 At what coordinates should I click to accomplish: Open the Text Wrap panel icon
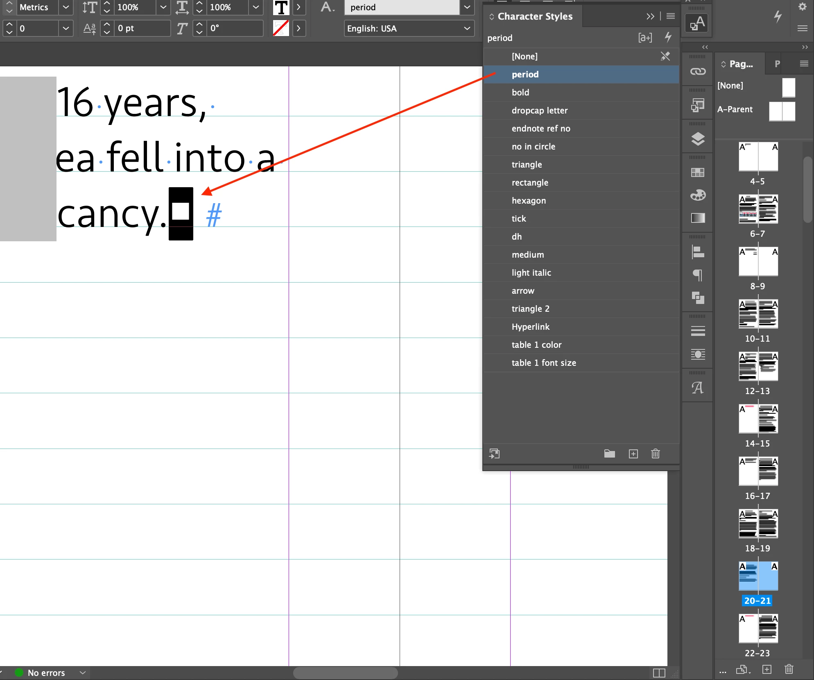[x=698, y=354]
